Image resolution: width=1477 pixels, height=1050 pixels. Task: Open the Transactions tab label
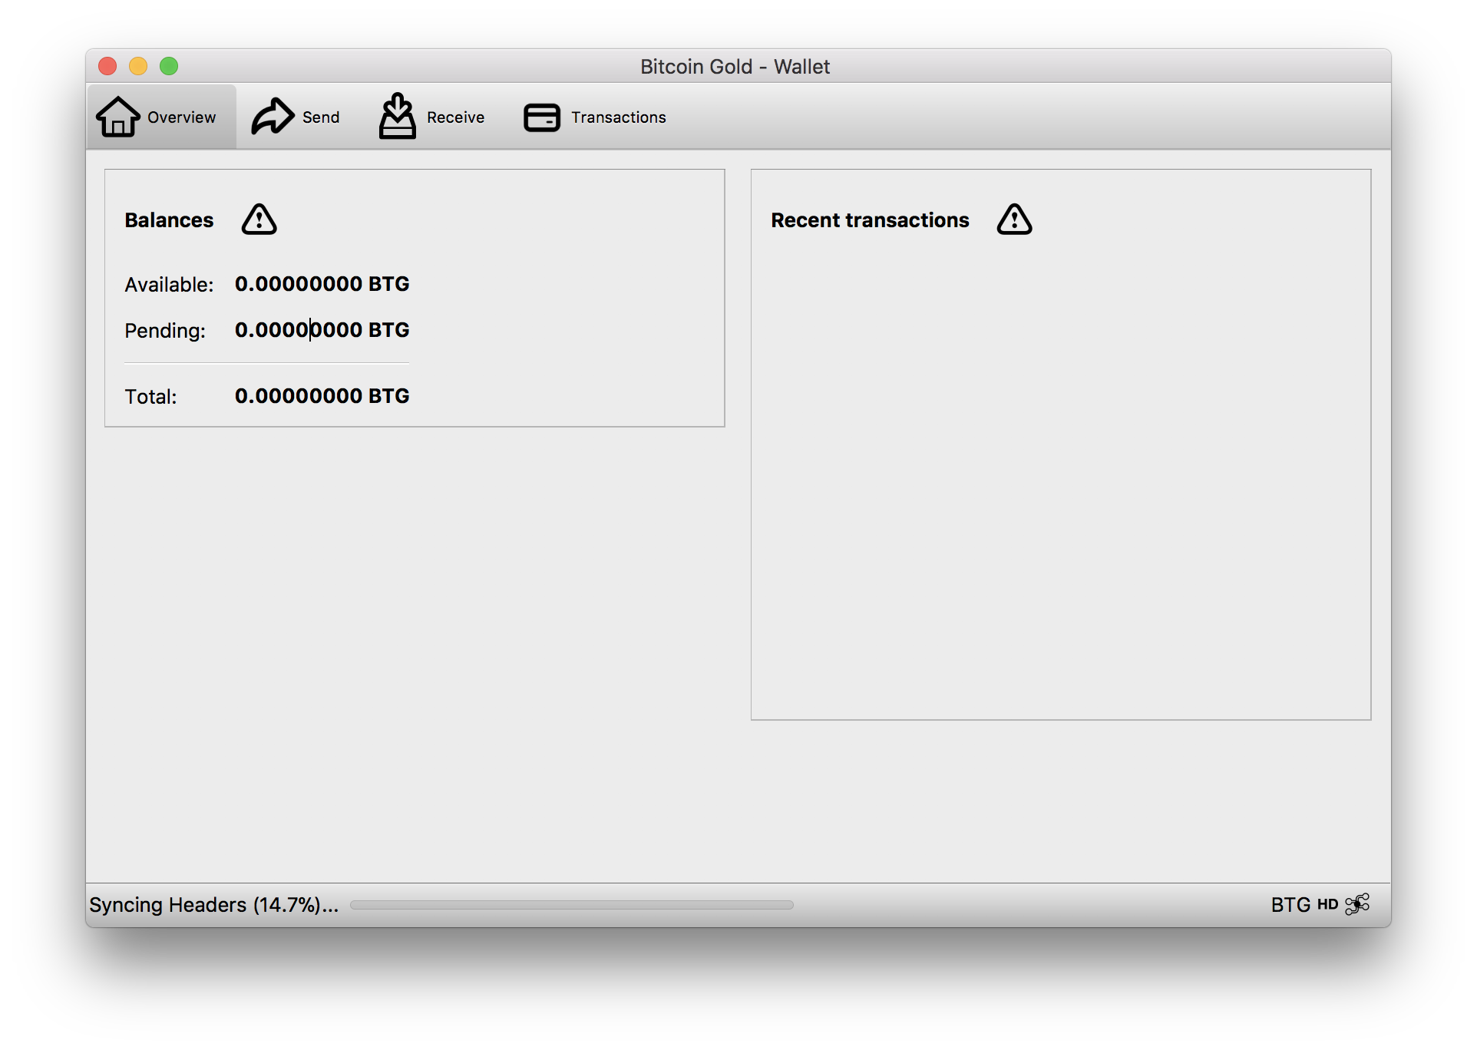pos(619,117)
